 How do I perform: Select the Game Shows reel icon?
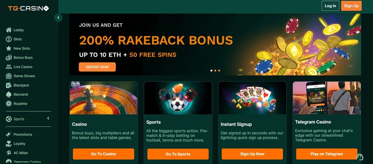click(x=8, y=76)
